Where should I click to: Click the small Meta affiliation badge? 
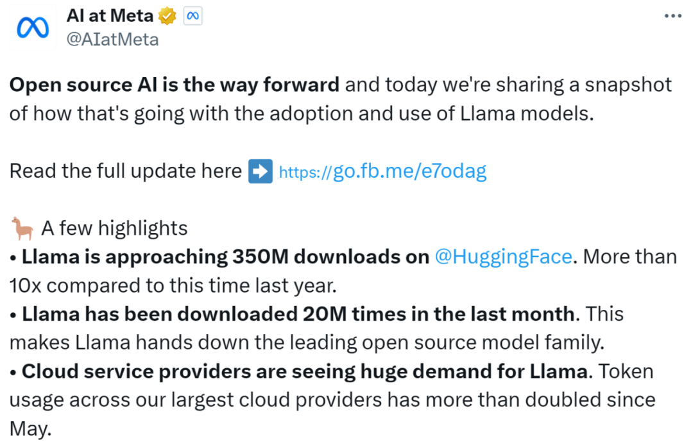coord(193,16)
